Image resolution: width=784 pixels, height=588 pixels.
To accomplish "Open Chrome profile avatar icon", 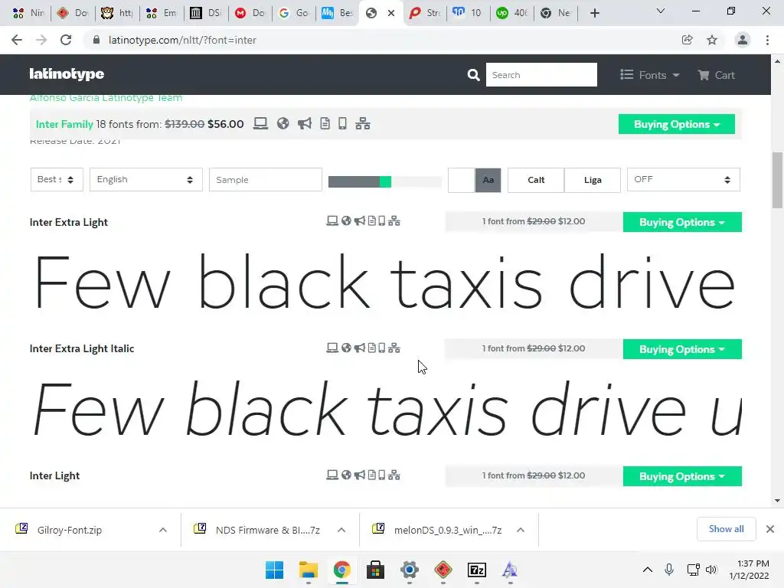I will (x=743, y=40).
